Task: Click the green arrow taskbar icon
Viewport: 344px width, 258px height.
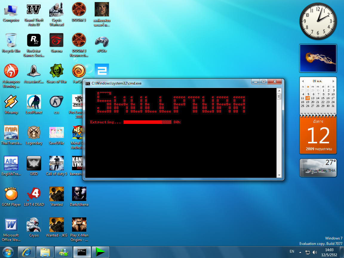Action: pyautogui.click(x=100, y=252)
